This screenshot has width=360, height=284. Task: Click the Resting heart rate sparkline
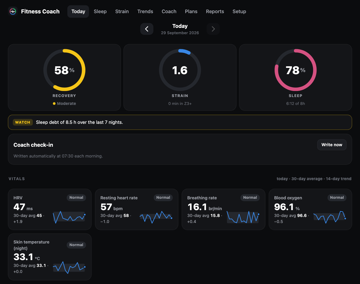[x=156, y=217]
